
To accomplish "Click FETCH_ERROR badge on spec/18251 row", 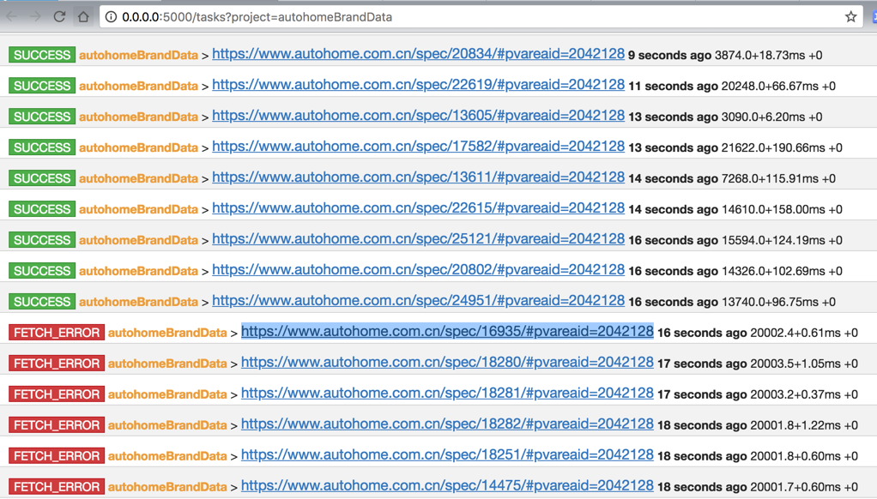I will (57, 455).
